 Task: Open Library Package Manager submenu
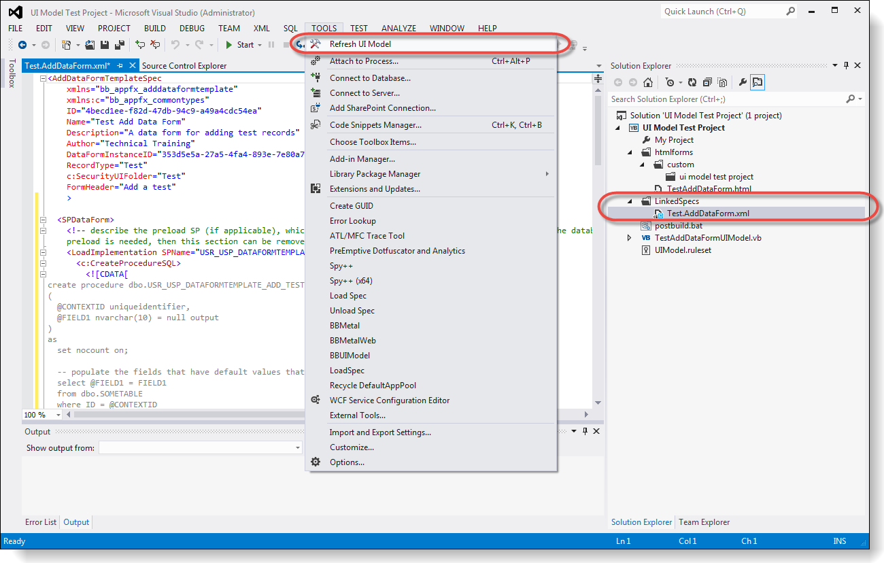coord(431,174)
